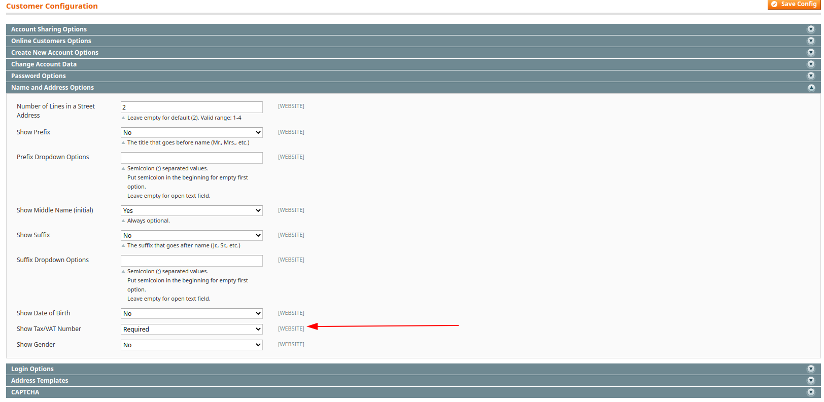The width and height of the screenshot is (824, 402).
Task: Click the Show Tax/VAT Number label
Action: tap(49, 329)
